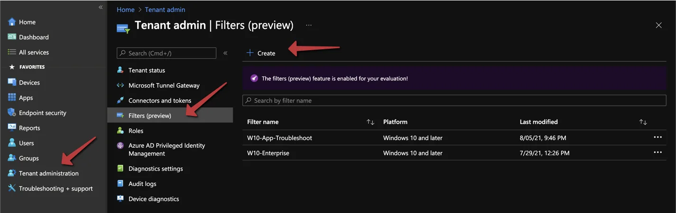Click the Favorites star icon
The height and width of the screenshot is (213, 676).
click(12, 67)
